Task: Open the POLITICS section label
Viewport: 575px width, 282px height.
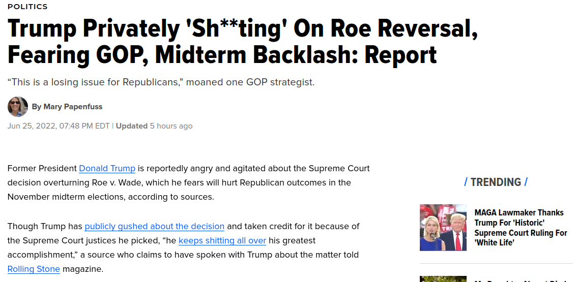Action: click(x=27, y=7)
